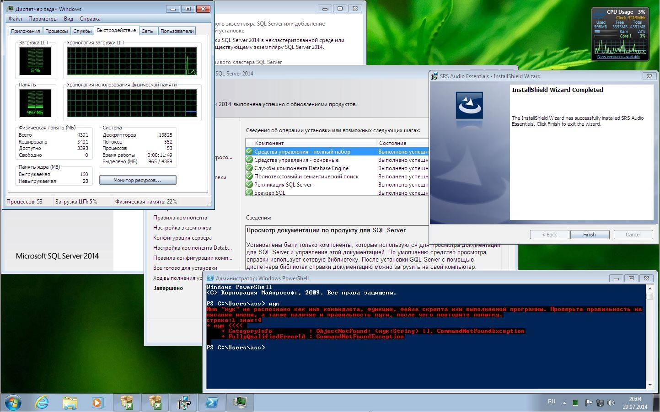660x412 pixels.
Task: Open network tray icon
Action: tap(600, 403)
